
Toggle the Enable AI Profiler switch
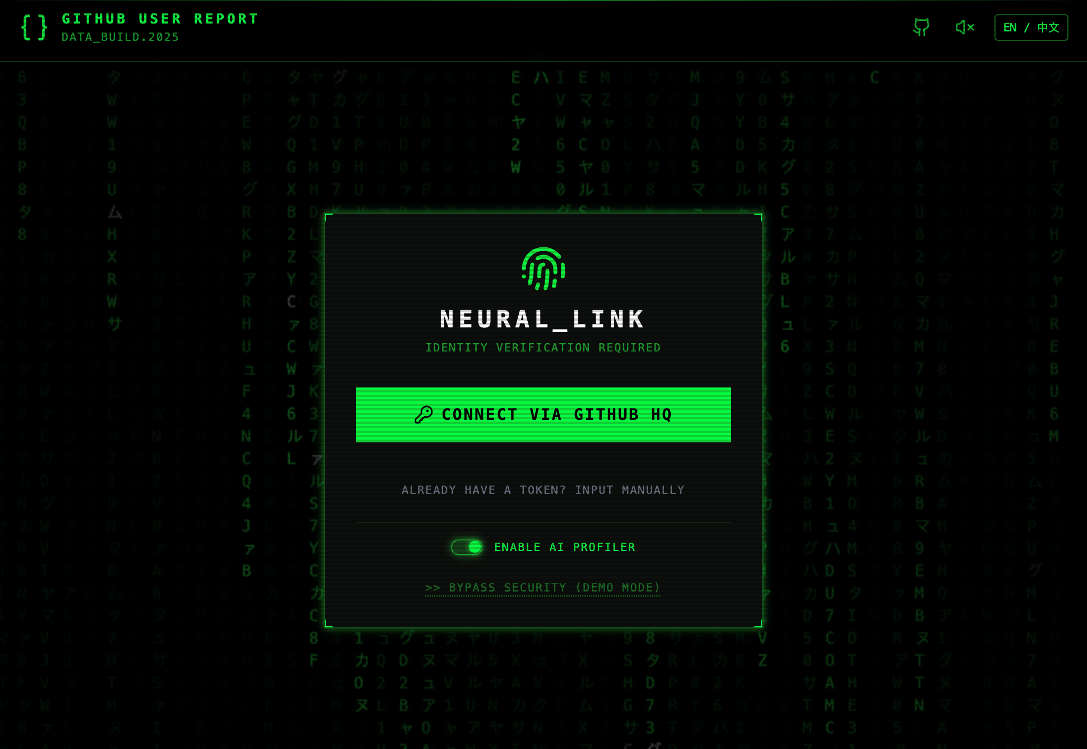467,547
